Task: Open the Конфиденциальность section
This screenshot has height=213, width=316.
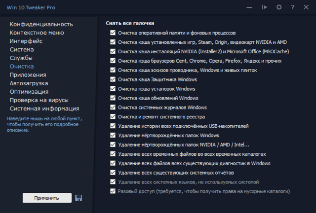Action: (x=41, y=24)
